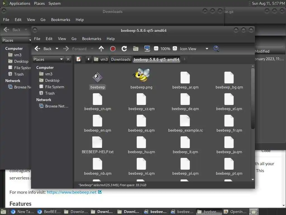Open the File menu in beebeep window
The height and width of the screenshot is (215, 286).
[37, 39]
